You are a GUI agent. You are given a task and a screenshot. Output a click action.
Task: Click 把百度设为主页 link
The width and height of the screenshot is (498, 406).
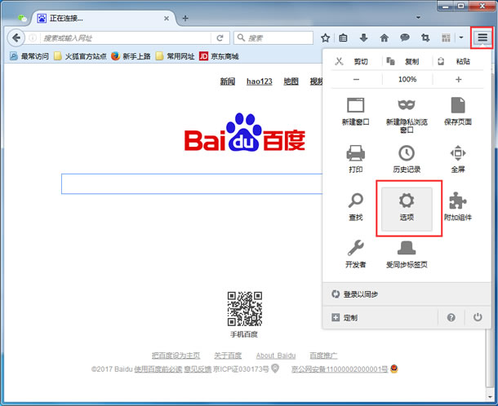point(176,355)
